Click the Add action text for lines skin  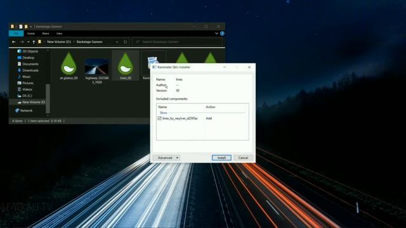click(209, 118)
